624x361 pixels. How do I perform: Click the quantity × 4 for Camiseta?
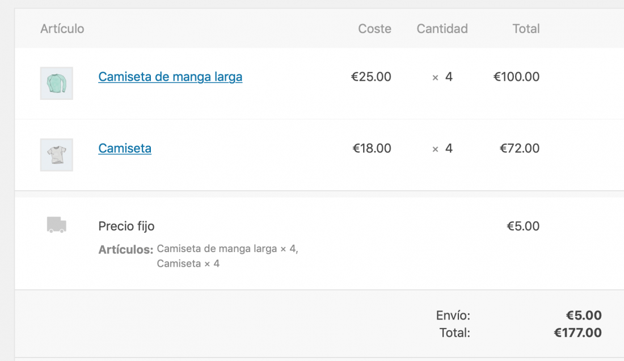click(x=442, y=148)
